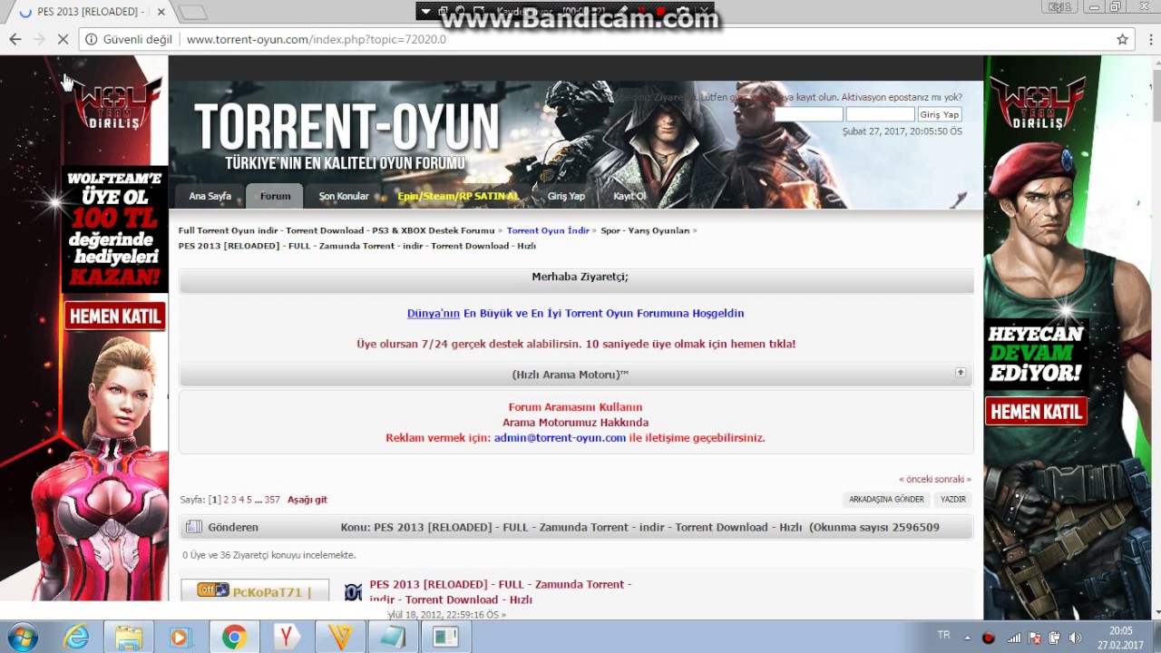The image size is (1161, 653).
Task: Click the post icon beside the post title
Action: click(x=353, y=592)
